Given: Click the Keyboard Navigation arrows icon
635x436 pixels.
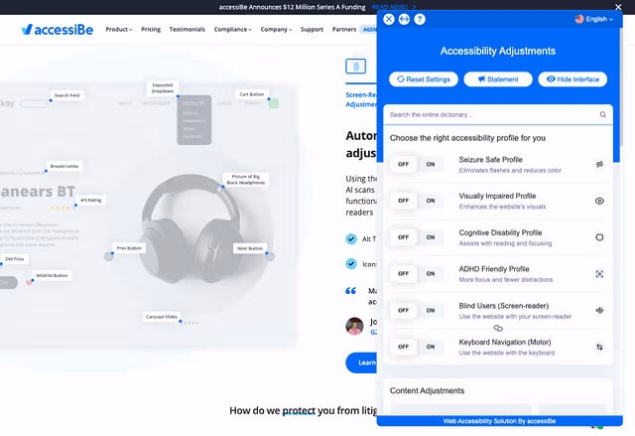Looking at the screenshot, I should tap(599, 347).
